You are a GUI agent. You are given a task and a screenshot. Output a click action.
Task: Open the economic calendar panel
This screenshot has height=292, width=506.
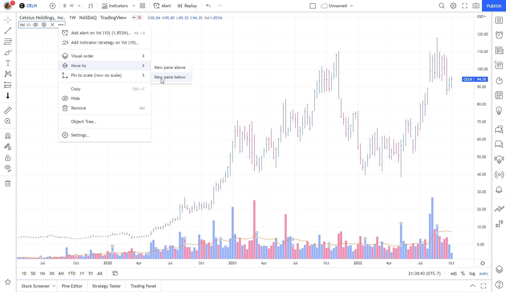(x=499, y=95)
